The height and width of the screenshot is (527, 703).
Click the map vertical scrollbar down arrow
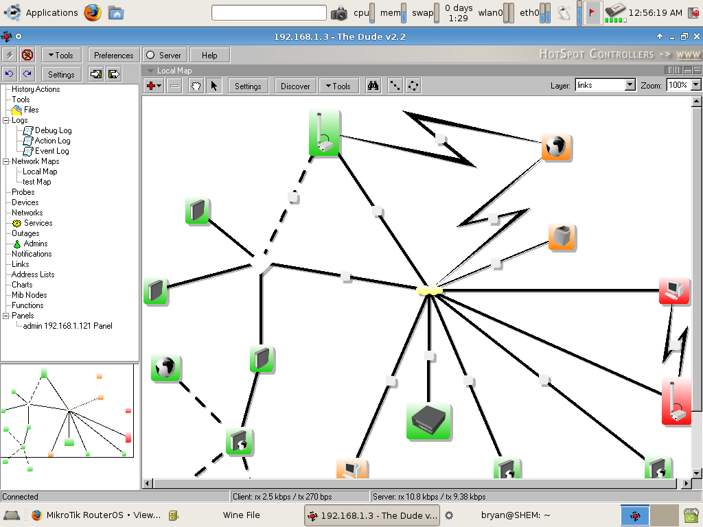[x=696, y=473]
